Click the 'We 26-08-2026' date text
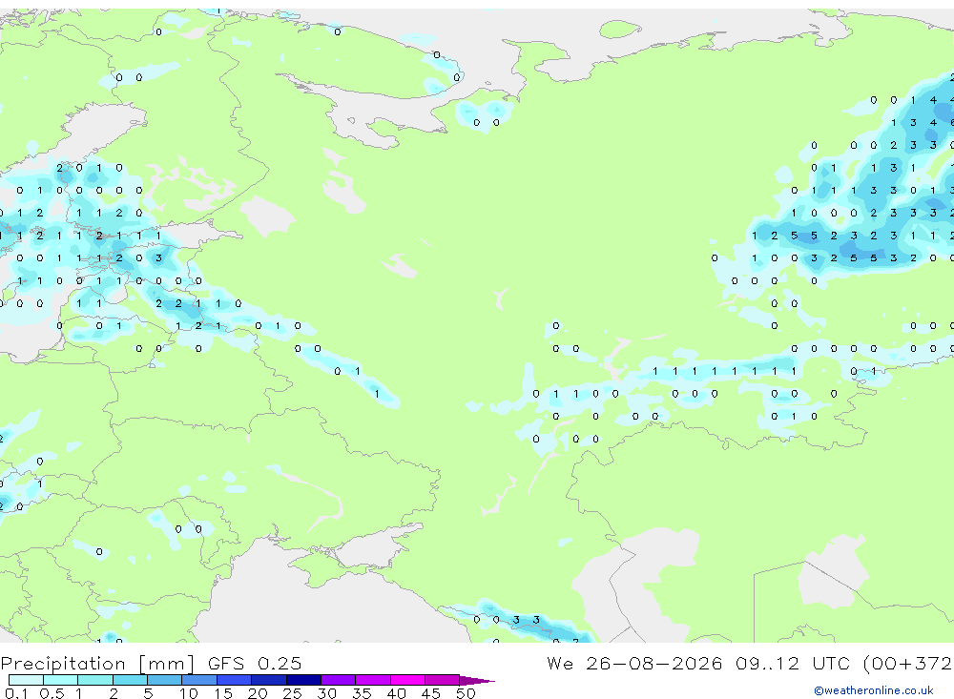Viewport: 954px width, 699px height. pyautogui.click(x=634, y=663)
